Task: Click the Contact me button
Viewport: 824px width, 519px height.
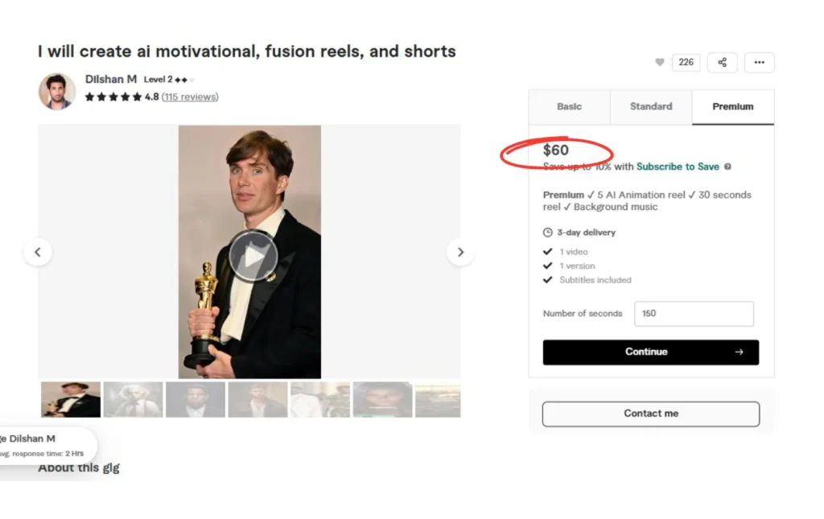Action: click(650, 414)
